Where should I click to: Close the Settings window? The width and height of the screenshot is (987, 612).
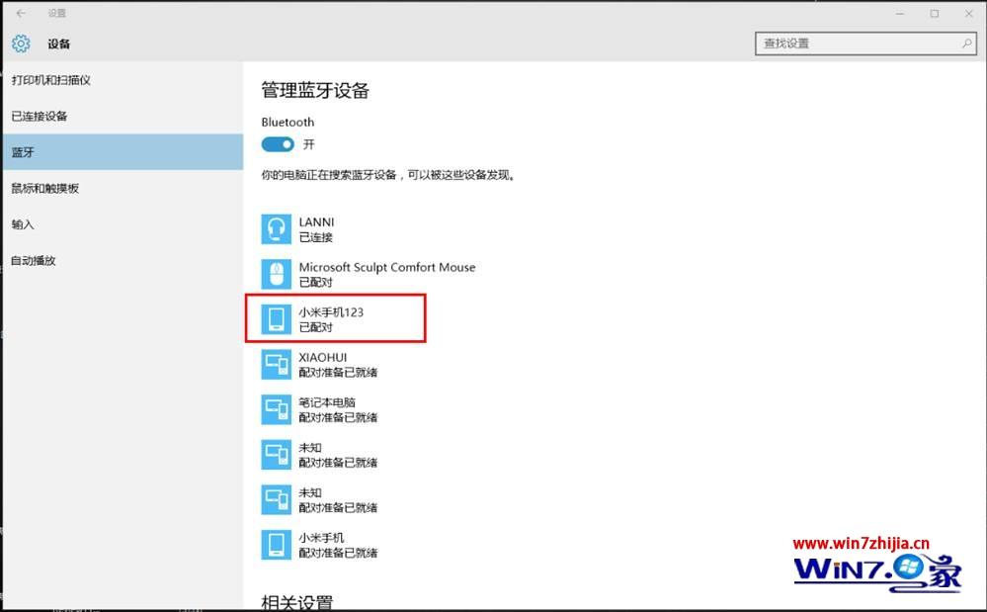click(x=969, y=13)
